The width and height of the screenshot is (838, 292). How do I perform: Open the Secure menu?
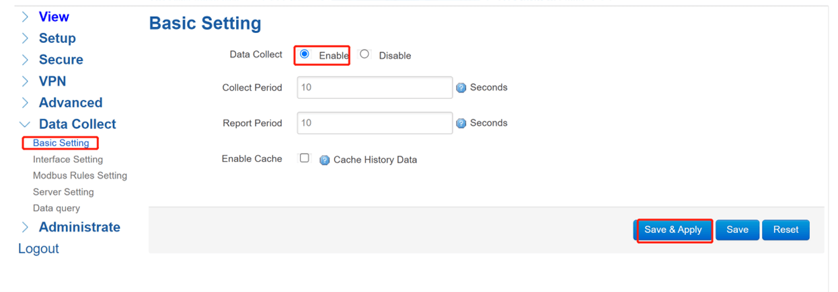(61, 60)
